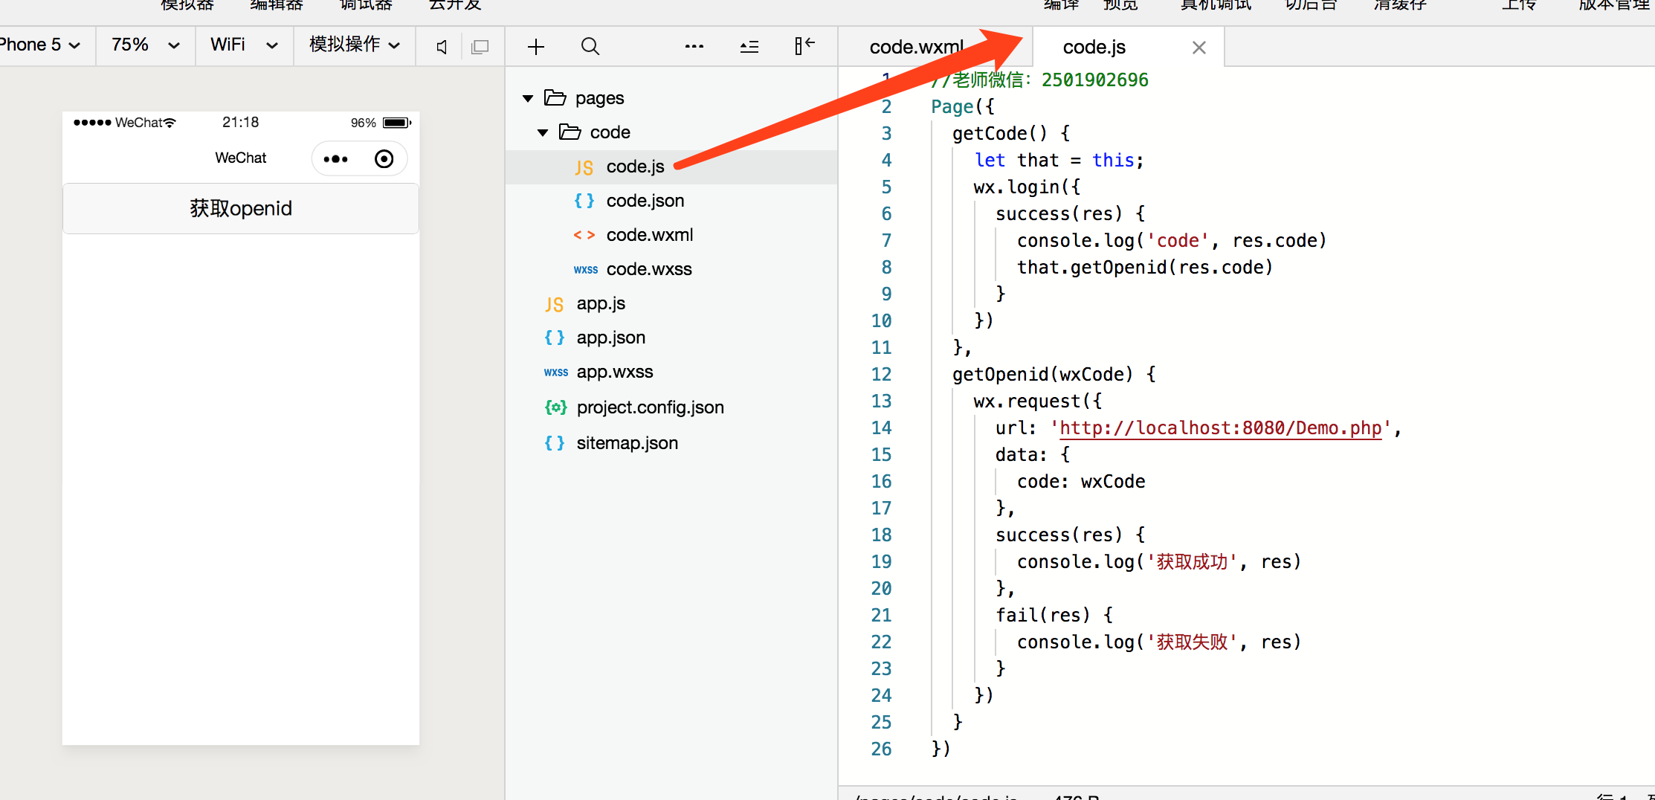Screen dimensions: 1655x800
Task: Open the WiFi network dropdown
Action: click(244, 45)
